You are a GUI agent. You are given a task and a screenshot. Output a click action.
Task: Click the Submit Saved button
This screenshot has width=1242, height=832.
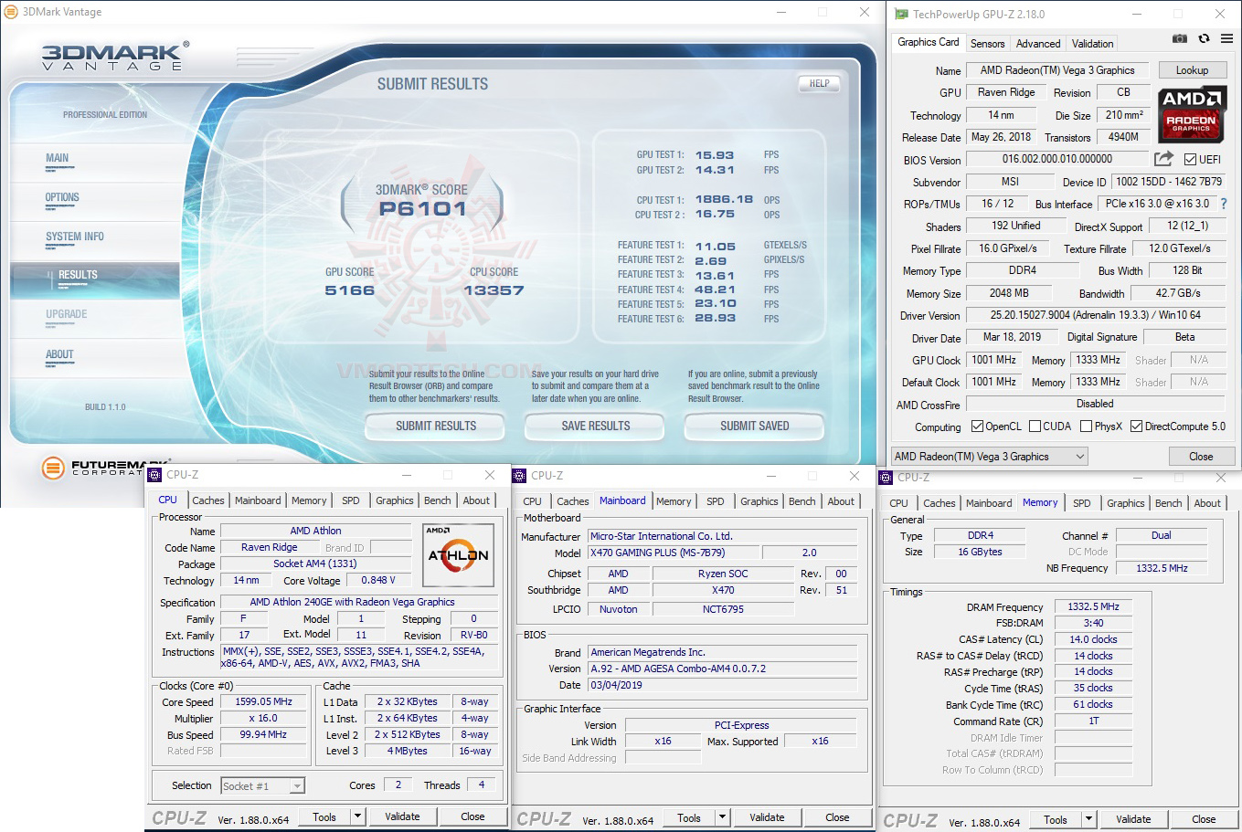[x=755, y=427]
